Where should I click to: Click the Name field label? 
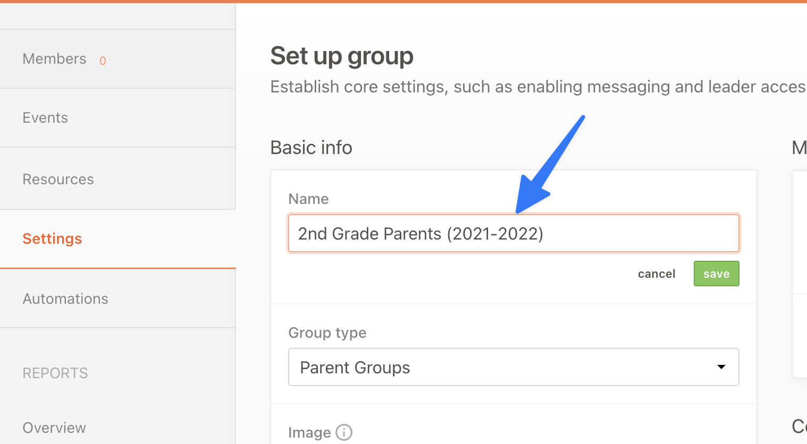pyautogui.click(x=308, y=199)
